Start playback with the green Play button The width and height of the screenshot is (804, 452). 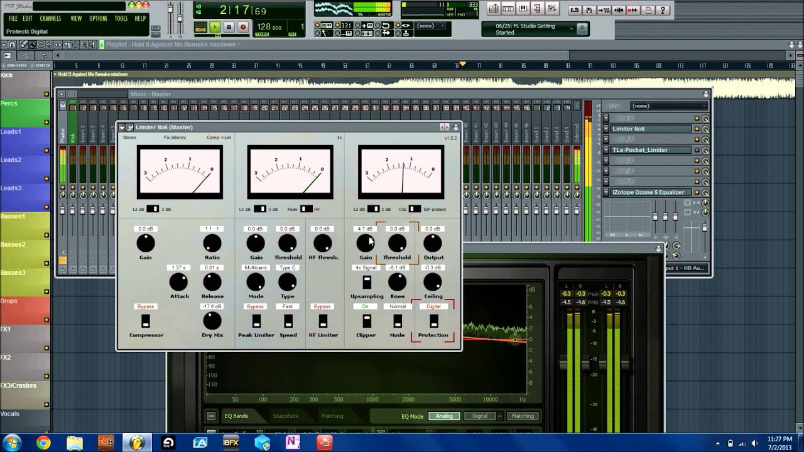[x=215, y=27]
